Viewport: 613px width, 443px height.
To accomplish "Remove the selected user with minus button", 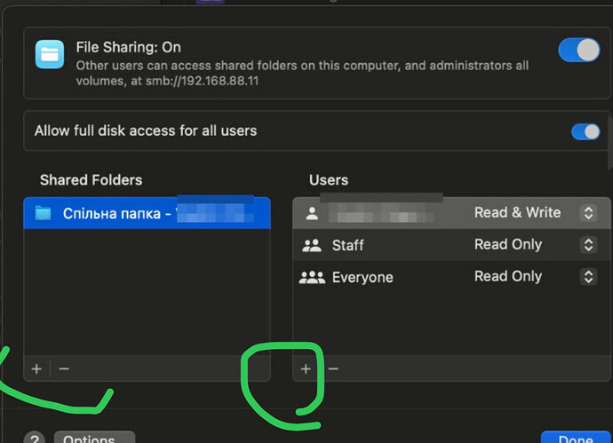I will pyautogui.click(x=333, y=368).
